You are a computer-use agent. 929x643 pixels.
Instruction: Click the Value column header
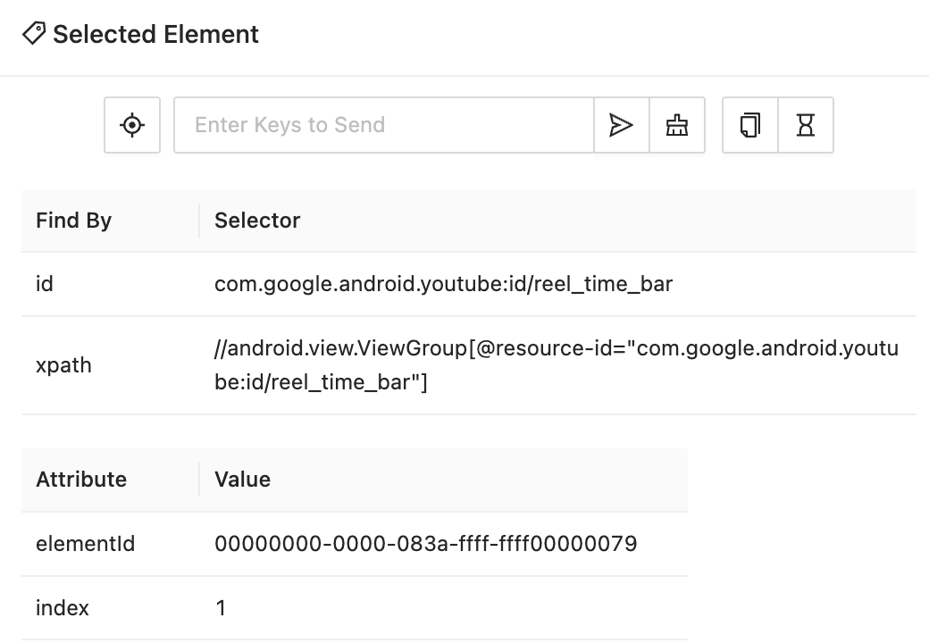click(x=242, y=480)
